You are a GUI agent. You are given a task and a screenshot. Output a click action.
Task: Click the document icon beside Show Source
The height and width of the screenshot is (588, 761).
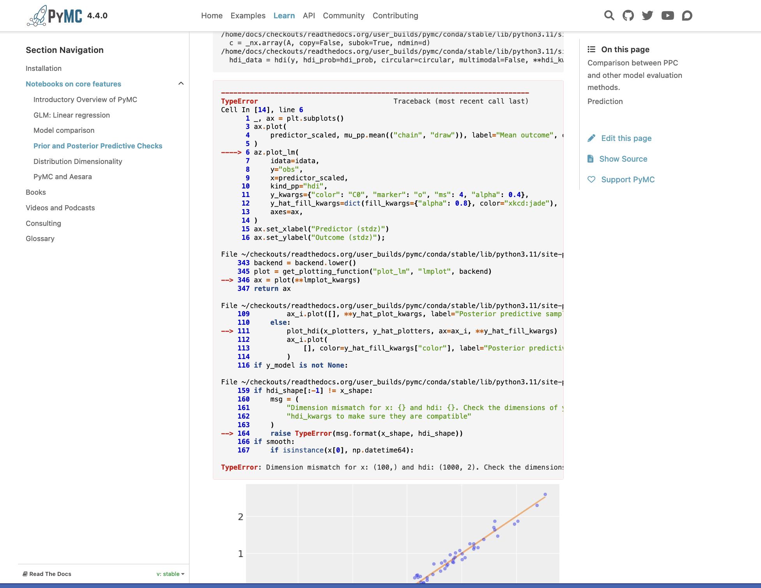click(591, 159)
